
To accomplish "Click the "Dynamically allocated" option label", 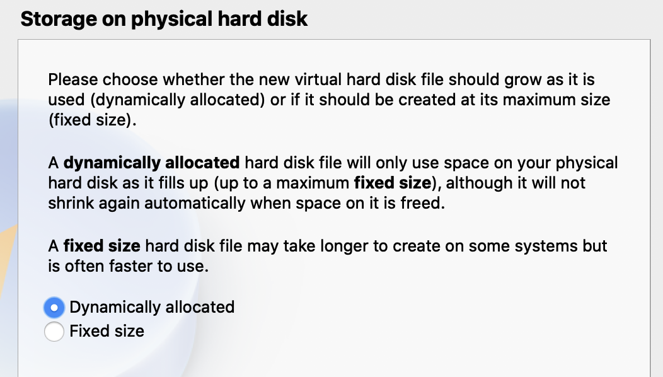I will [x=152, y=307].
